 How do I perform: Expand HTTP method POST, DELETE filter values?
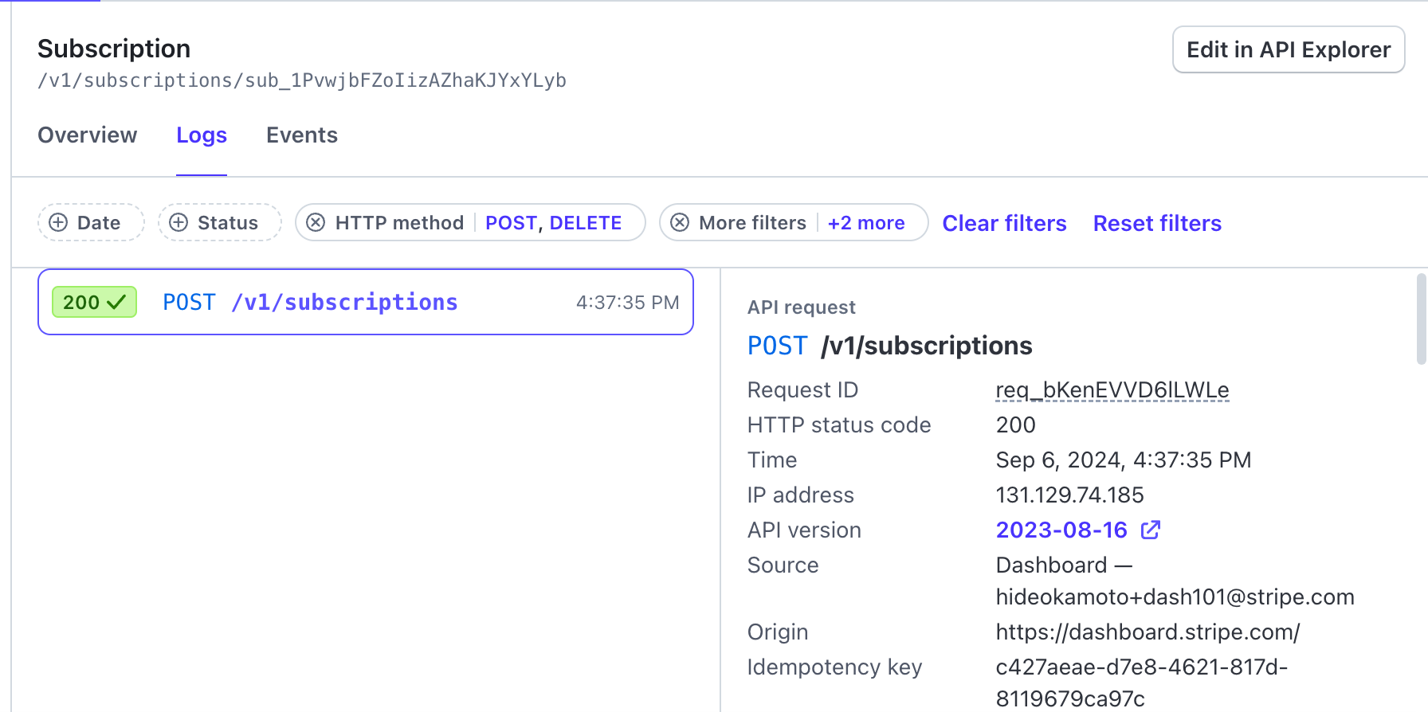(553, 223)
